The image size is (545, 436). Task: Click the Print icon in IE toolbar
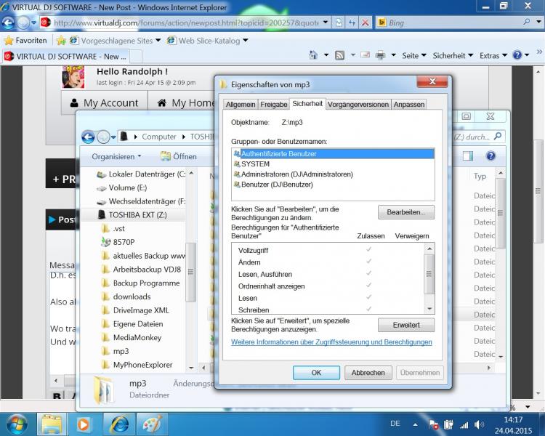(x=380, y=55)
